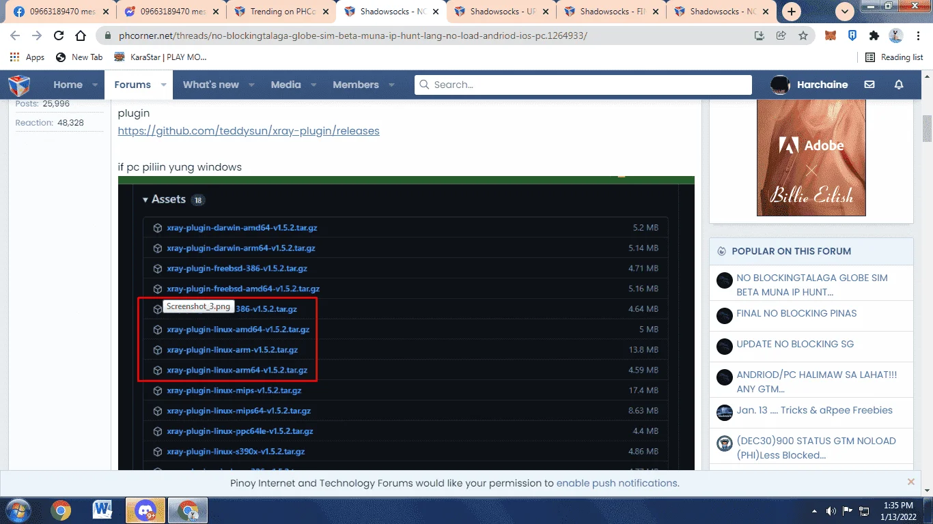
Task: Click the Action Center flag icon
Action: [848, 511]
